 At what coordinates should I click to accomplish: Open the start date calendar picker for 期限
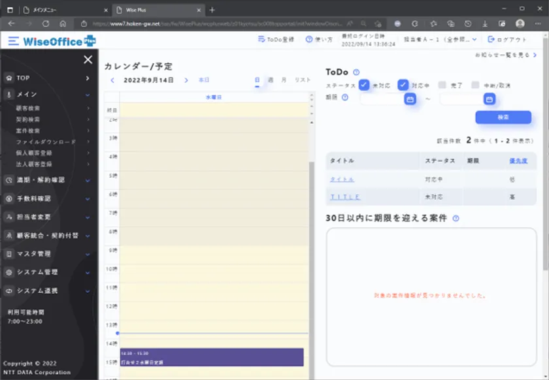click(x=410, y=99)
